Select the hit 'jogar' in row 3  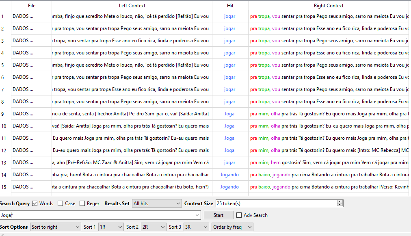[229, 41]
